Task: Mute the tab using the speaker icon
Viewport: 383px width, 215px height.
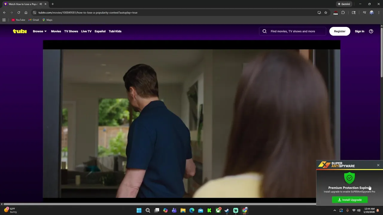Action: [x=41, y=4]
